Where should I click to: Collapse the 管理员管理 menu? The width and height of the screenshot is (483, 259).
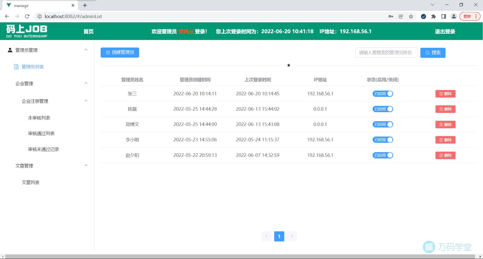pyautogui.click(x=86, y=50)
